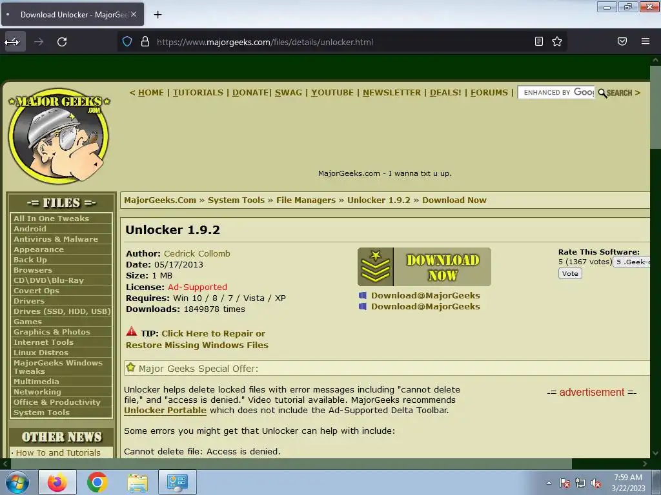Click second Download@MajorGeeks flag icon
This screenshot has height=495, width=661.
point(363,306)
